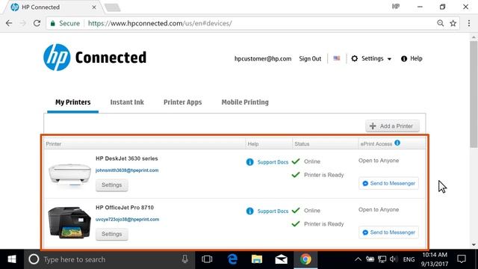Click the browser address bar URL
This screenshot has height=269, width=478.
tap(160, 23)
